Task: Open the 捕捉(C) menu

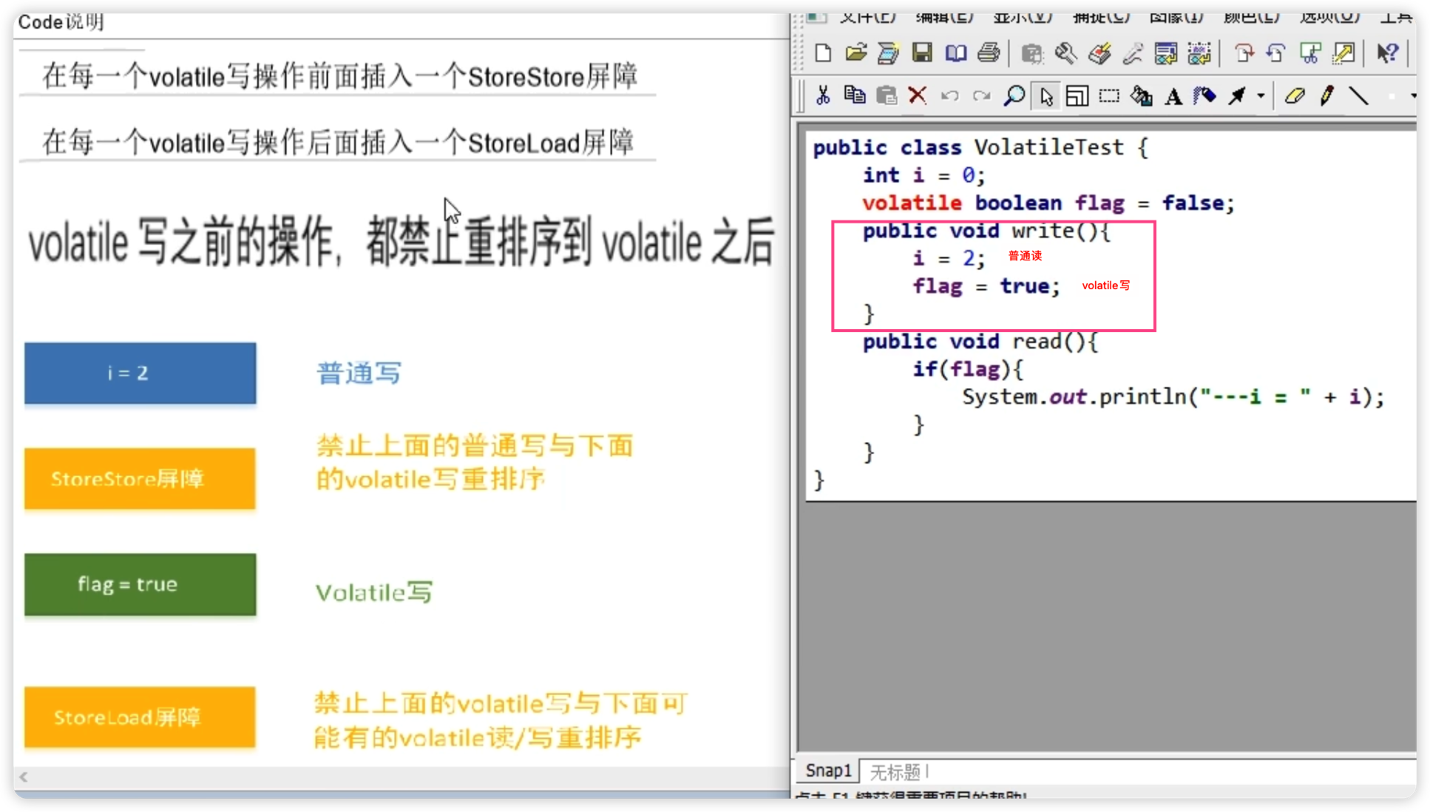Action: 1101,17
